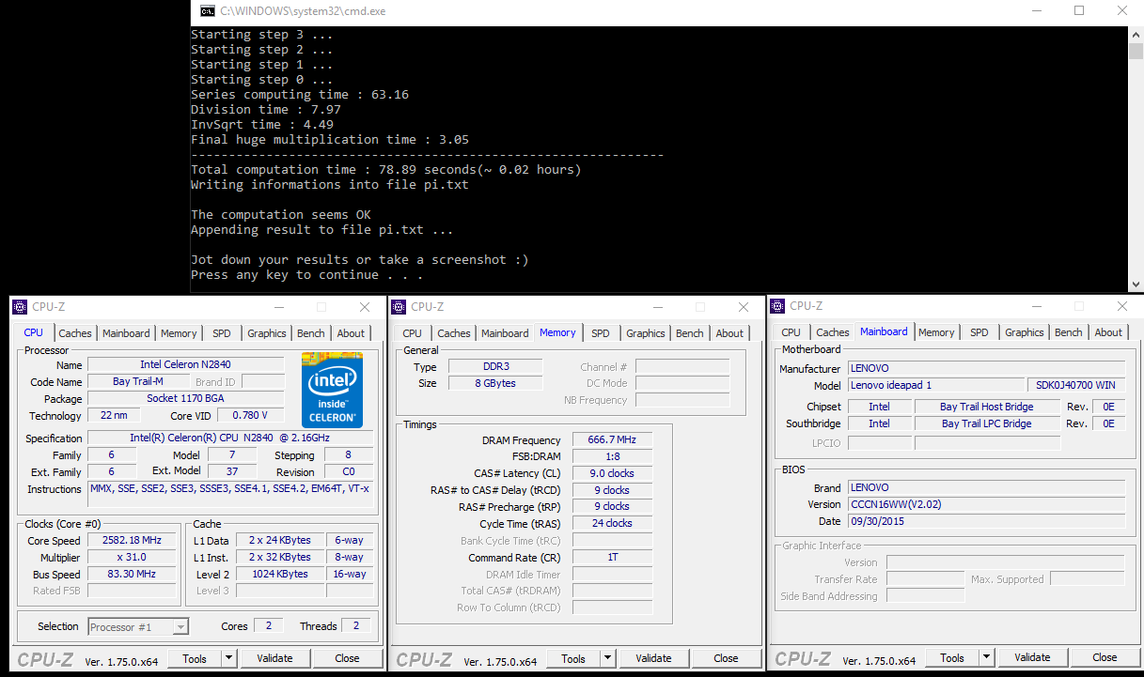
Task: Open Caches tab in right Mainboard window
Action: click(833, 332)
